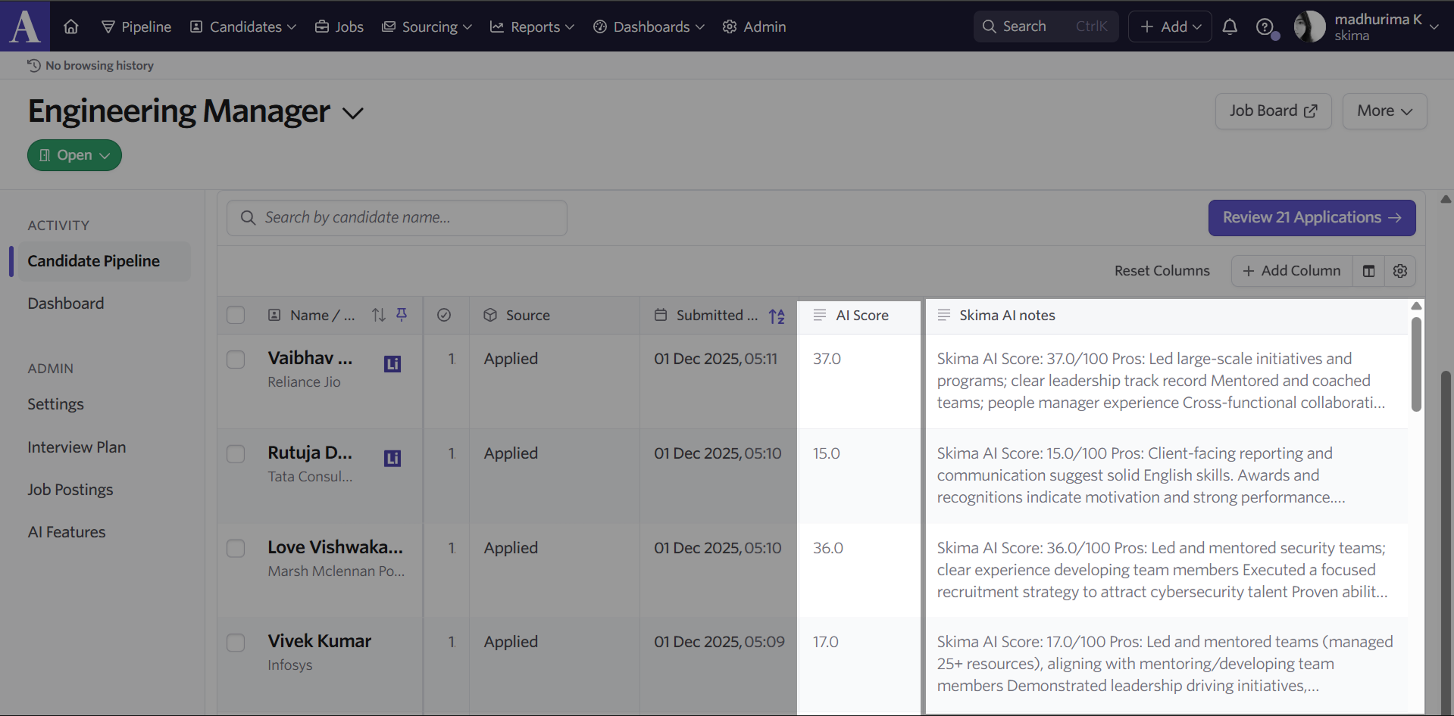The image size is (1454, 716).
Task: Sort by Submitted date A-Z icon
Action: [x=777, y=316]
